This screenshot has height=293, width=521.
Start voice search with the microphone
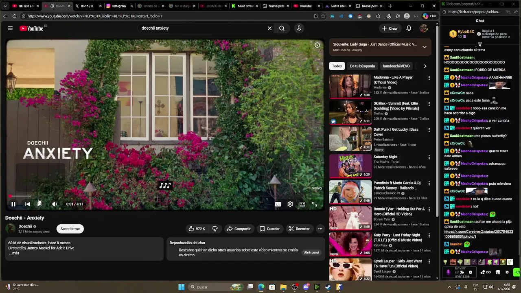click(x=299, y=28)
